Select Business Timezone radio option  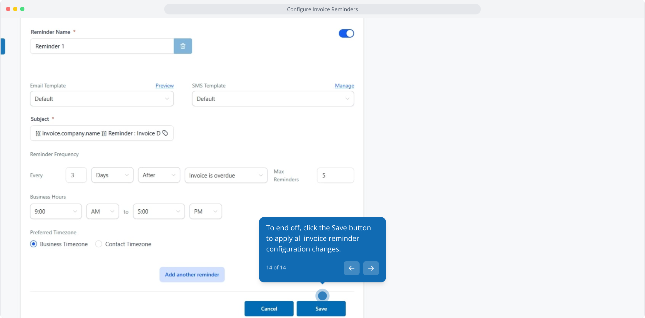[34, 244]
